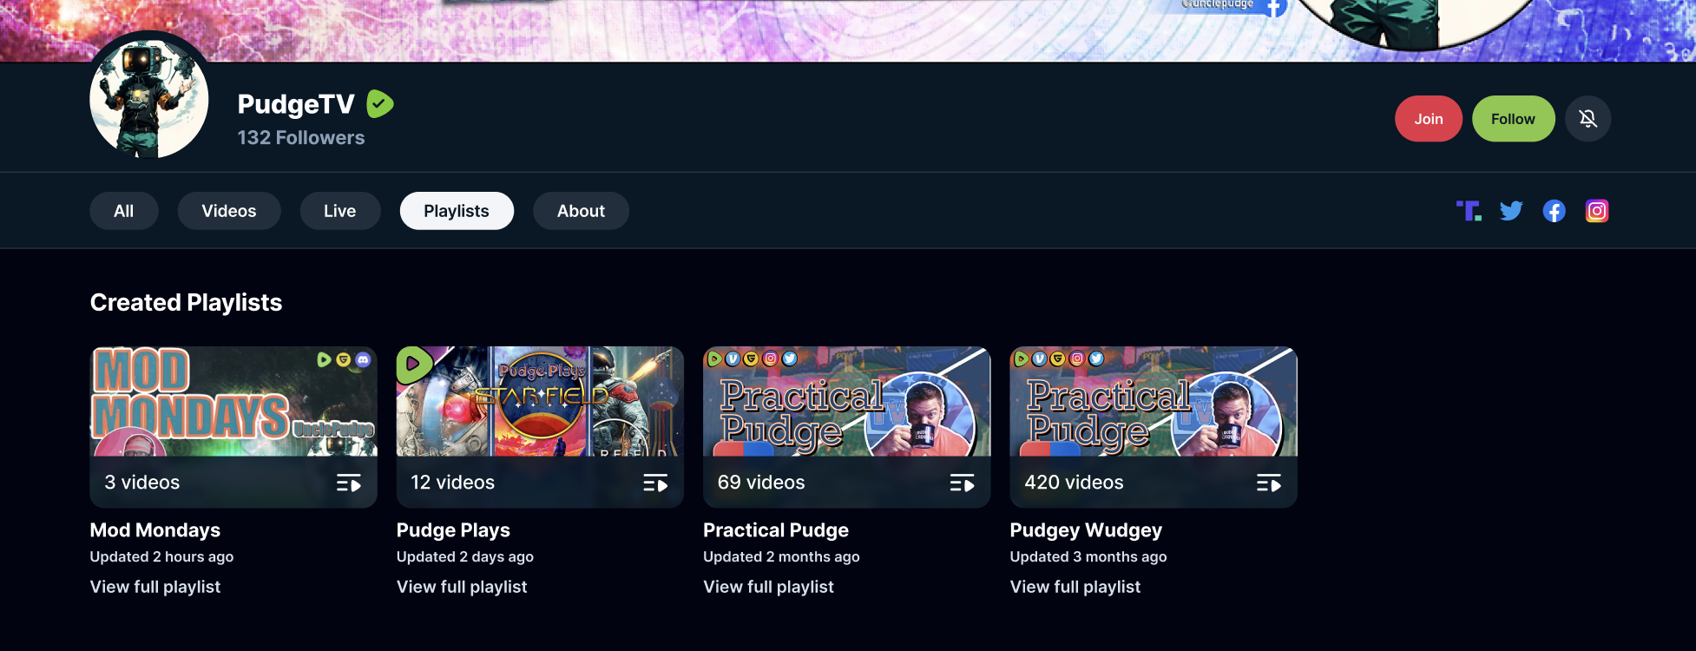Click playlist queue icon on Pudgey Wudgey
Image resolution: width=1696 pixels, height=651 pixels.
click(1269, 483)
